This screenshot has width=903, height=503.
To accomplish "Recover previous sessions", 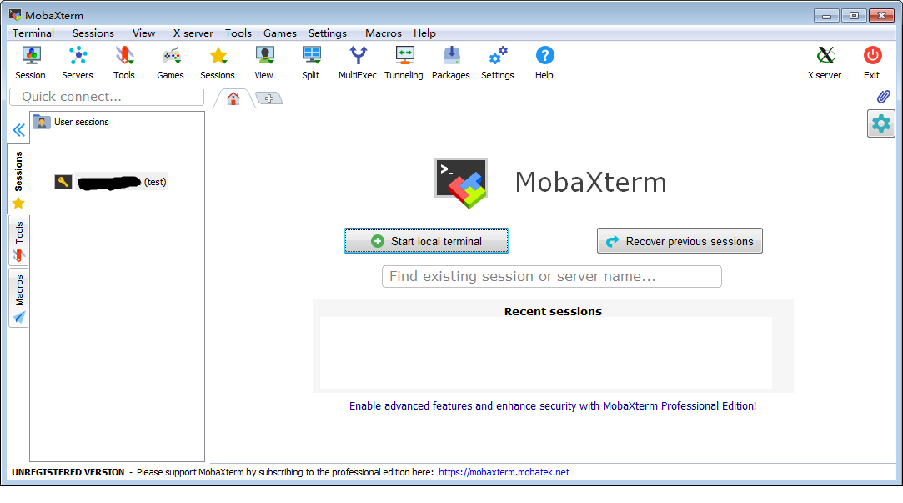I will click(x=680, y=240).
